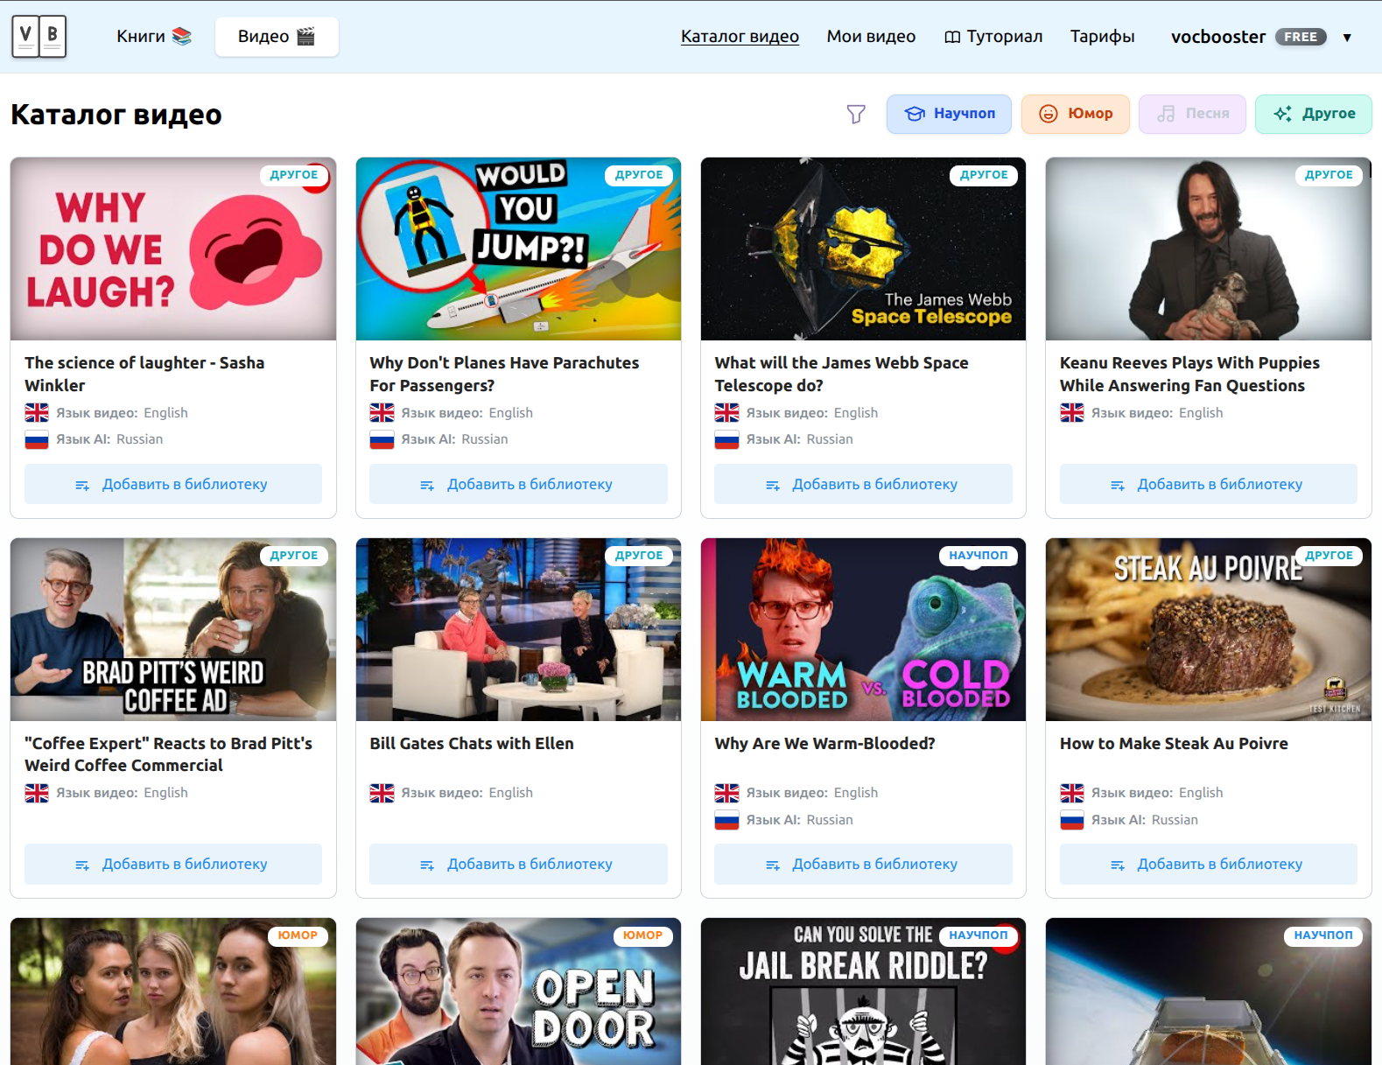Open the Туториал page
Screen dimensions: 1382x1065
993,37
